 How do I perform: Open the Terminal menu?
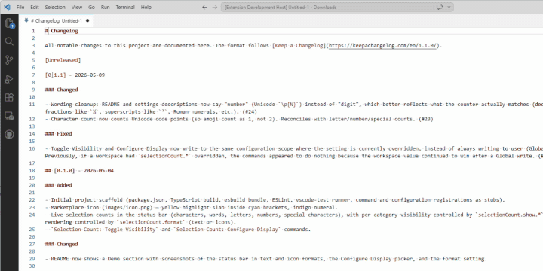(x=125, y=7)
